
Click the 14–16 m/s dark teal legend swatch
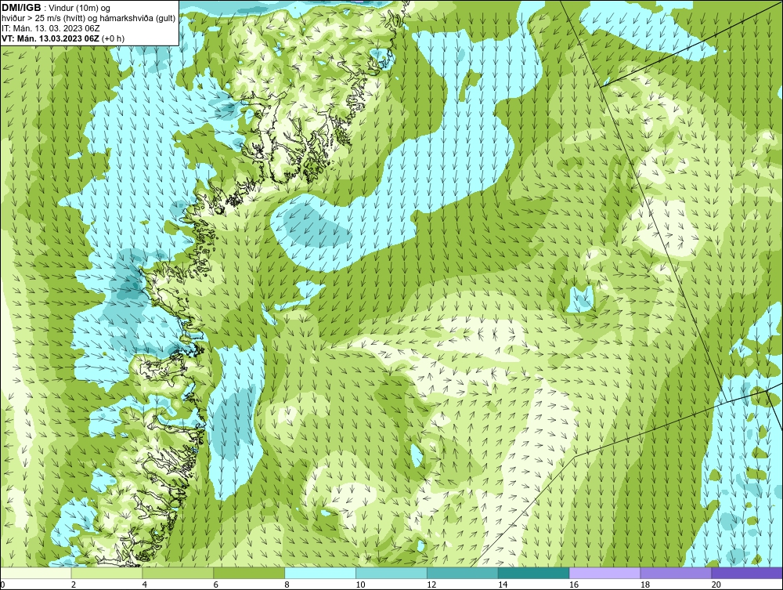pyautogui.click(x=534, y=573)
